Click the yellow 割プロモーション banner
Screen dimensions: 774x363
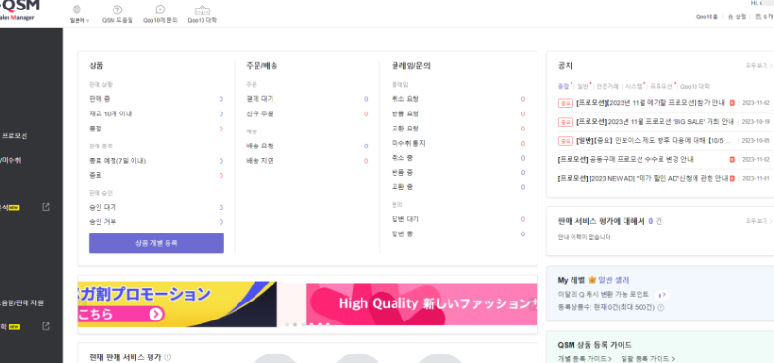(177, 303)
